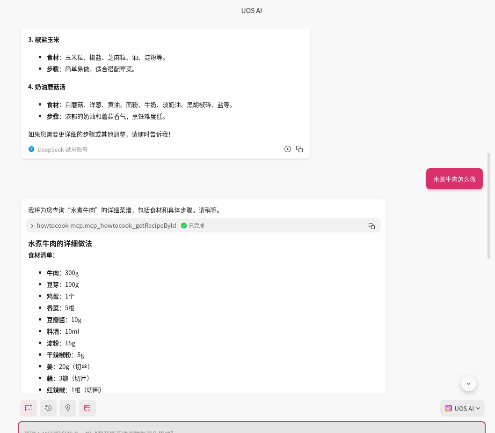Copy the DeepSeek recipe list reply

point(299,149)
